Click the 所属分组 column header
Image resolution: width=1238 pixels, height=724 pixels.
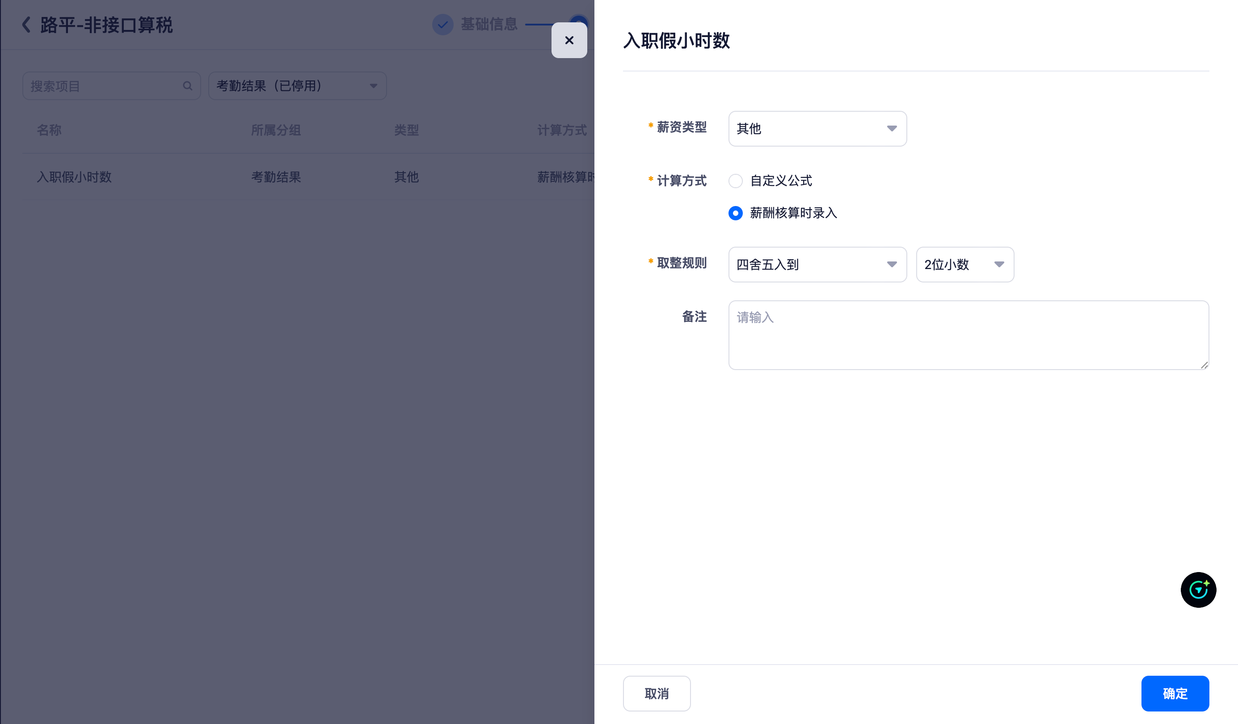[276, 130]
